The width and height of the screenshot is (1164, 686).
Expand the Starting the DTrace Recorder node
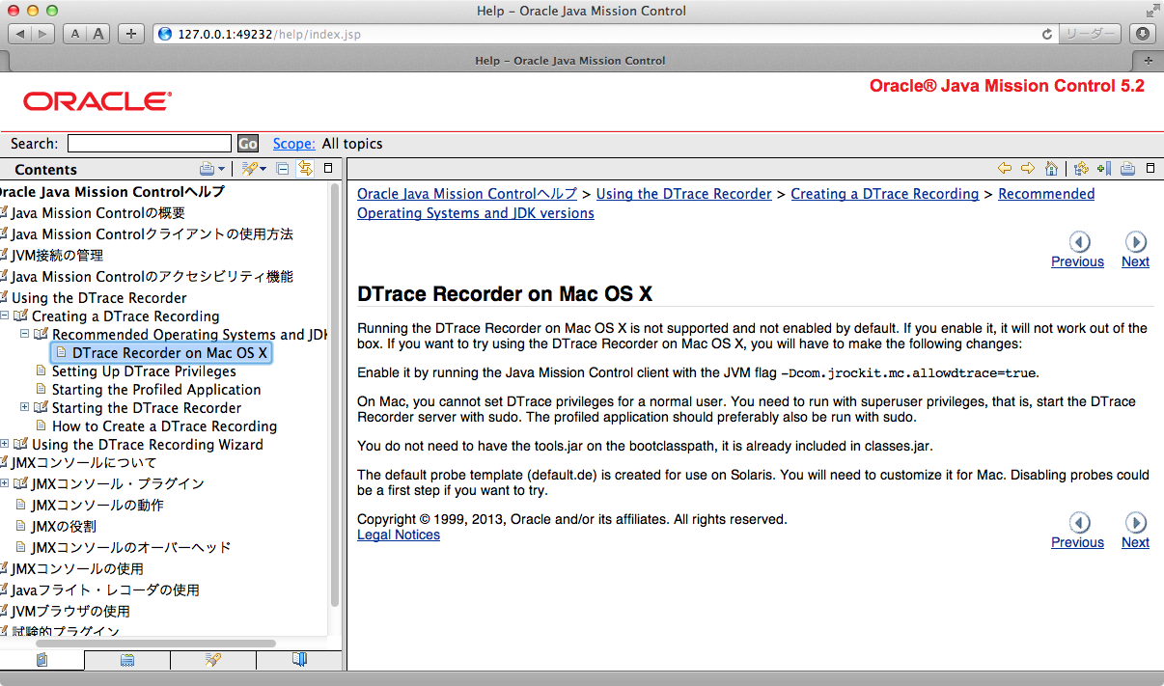[25, 407]
